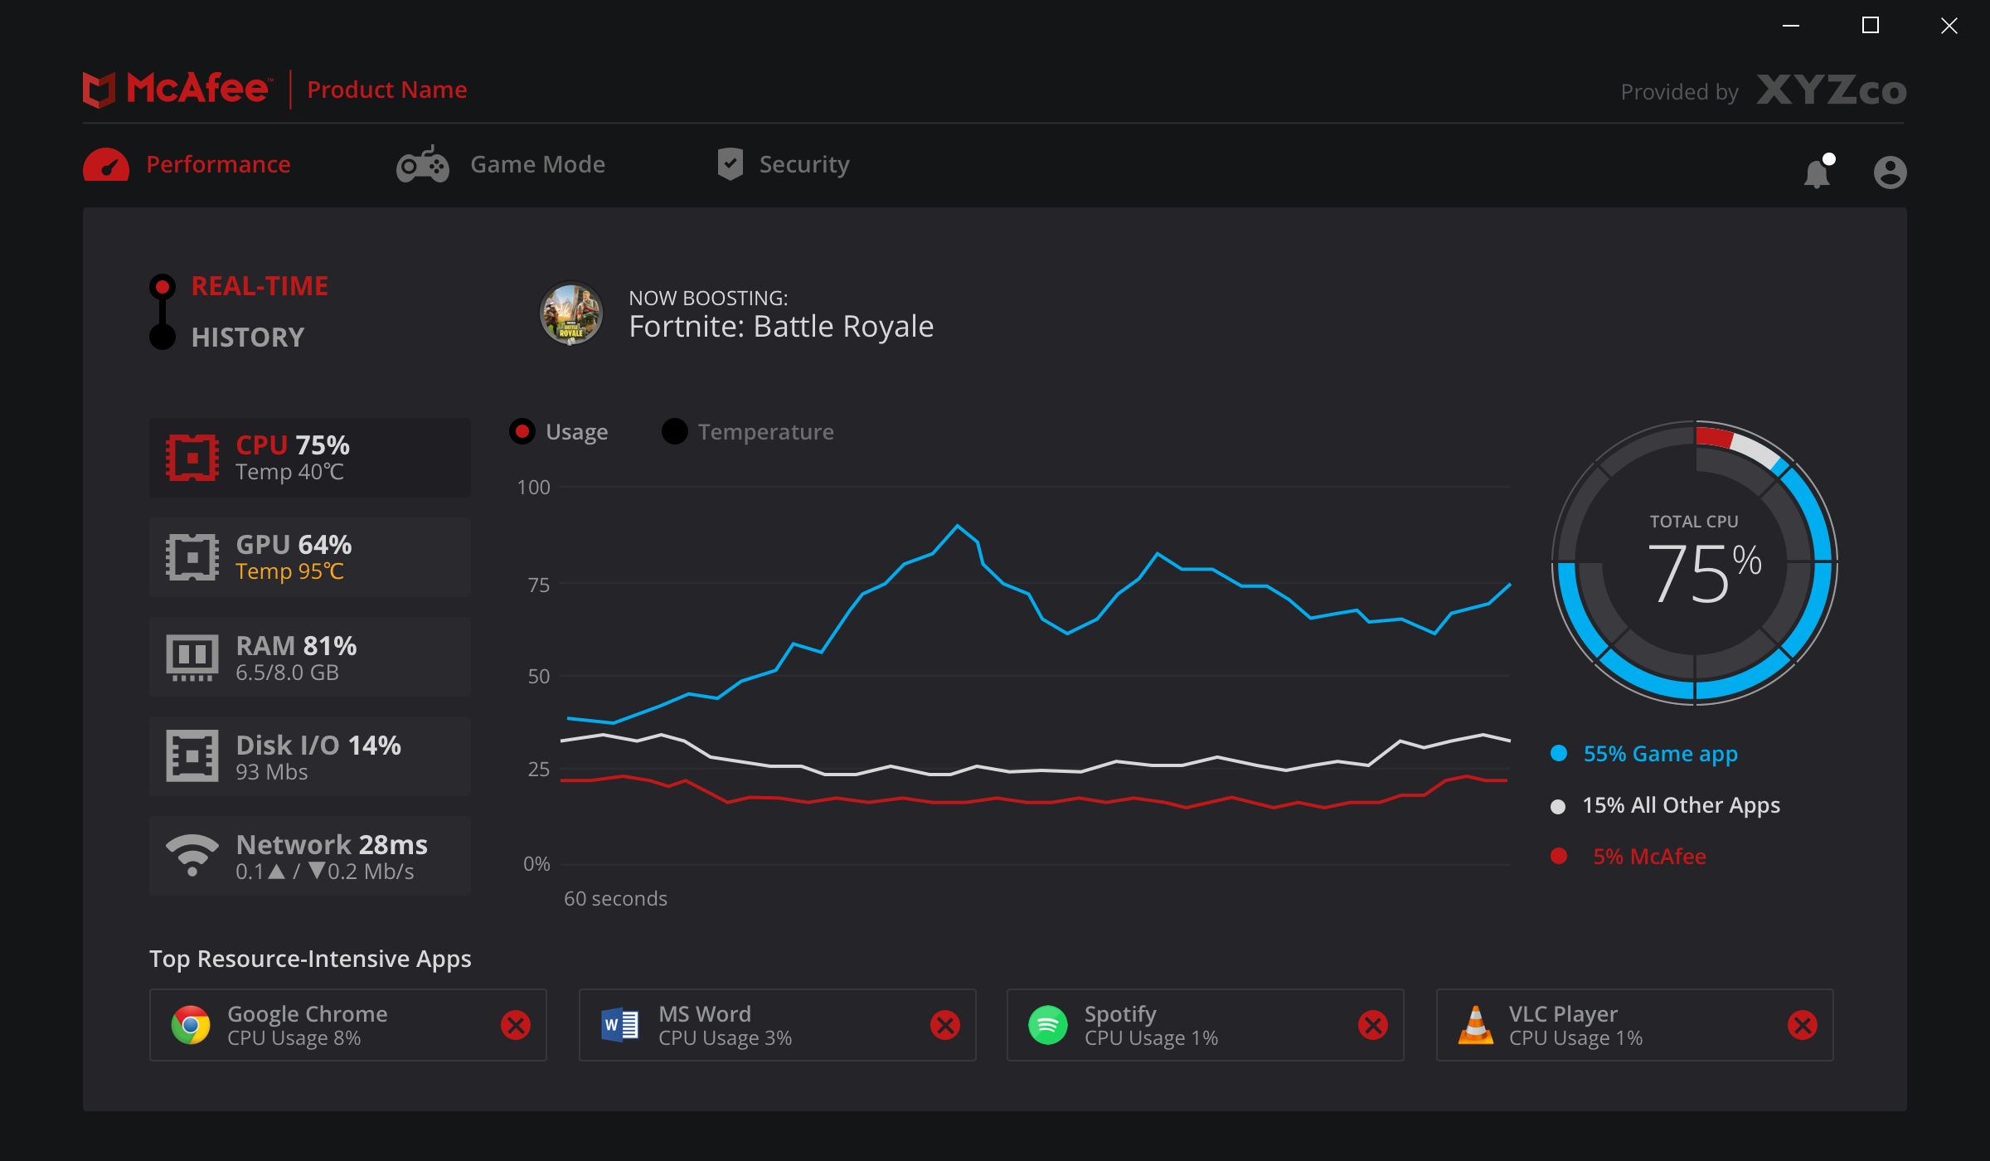
Task: Click the 15% All Other Apps text
Action: 1682,805
